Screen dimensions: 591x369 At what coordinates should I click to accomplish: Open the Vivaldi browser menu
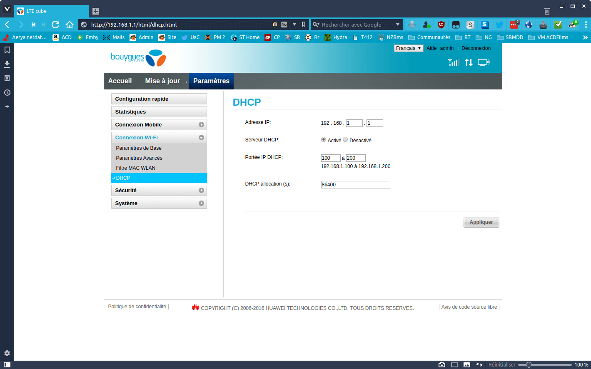pyautogui.click(x=7, y=8)
